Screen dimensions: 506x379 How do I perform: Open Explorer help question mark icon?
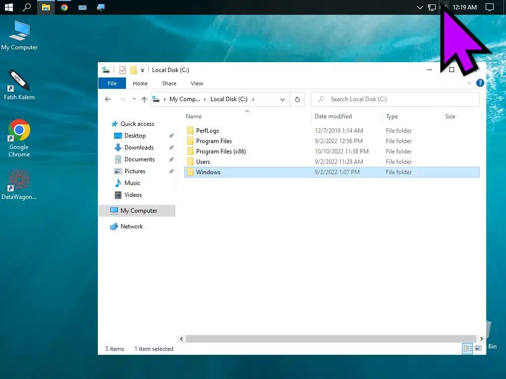pyautogui.click(x=480, y=83)
